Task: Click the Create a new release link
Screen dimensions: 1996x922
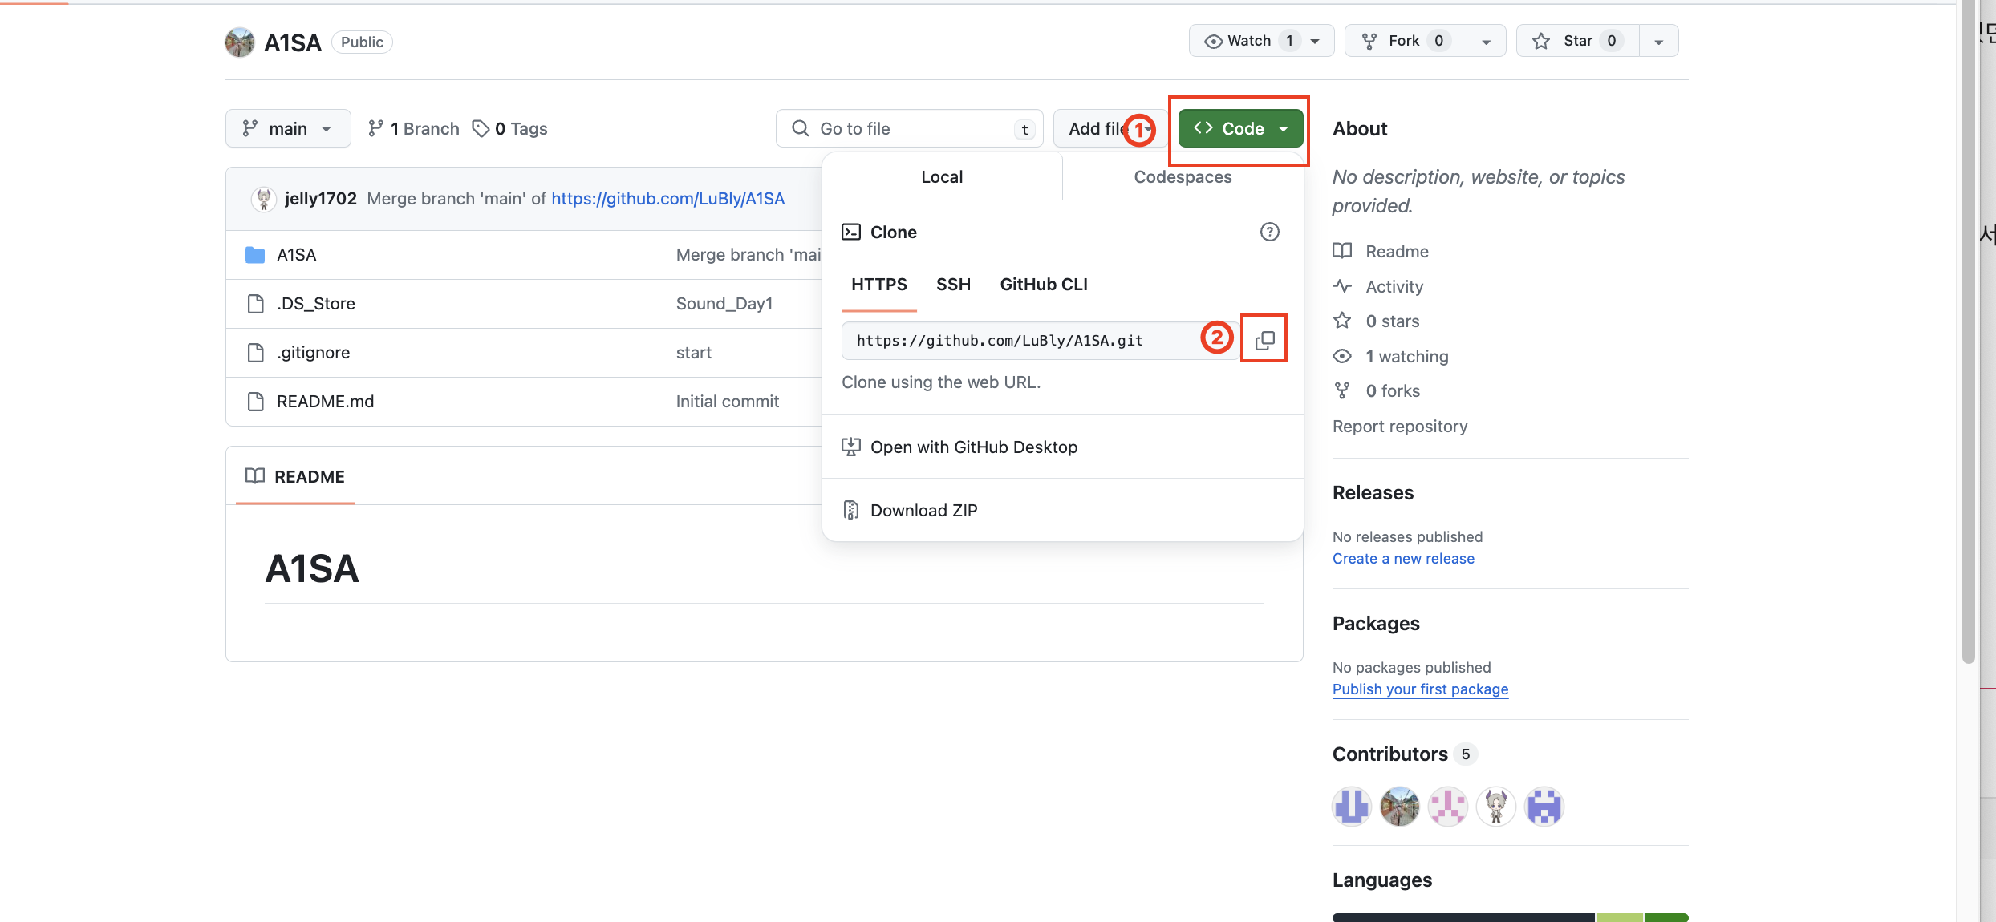Action: point(1403,558)
